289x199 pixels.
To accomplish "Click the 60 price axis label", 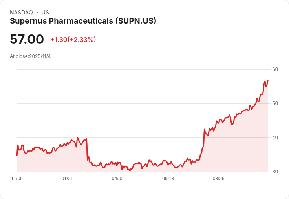I will coord(275,69).
